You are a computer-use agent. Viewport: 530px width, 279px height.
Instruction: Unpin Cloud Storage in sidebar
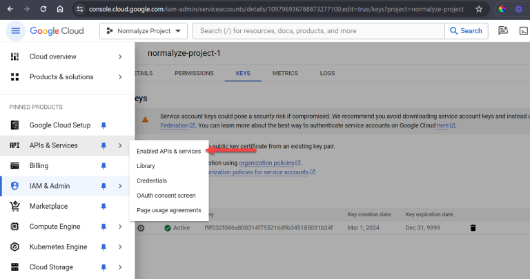coord(104,267)
